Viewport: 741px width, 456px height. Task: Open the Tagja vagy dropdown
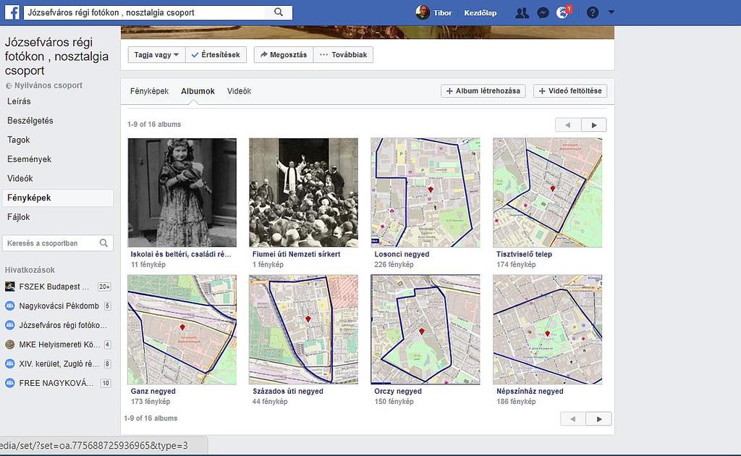pyautogui.click(x=156, y=55)
